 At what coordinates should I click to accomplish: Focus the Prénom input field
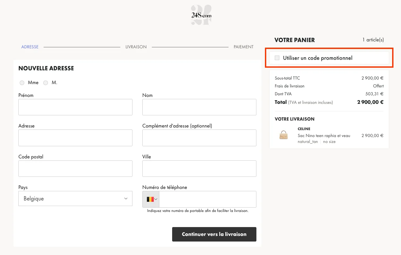click(x=75, y=107)
